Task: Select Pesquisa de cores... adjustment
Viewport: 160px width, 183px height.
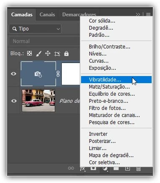Action: tap(112, 122)
